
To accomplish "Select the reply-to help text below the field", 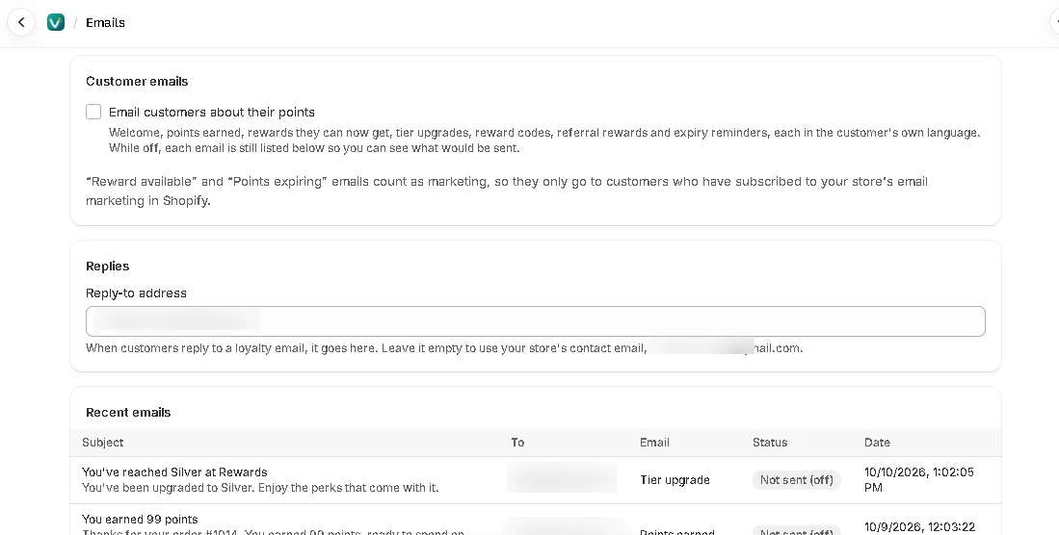I will (444, 348).
